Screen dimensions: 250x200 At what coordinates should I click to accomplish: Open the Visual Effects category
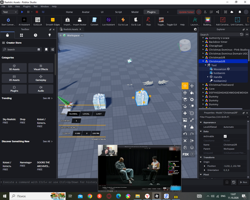point(41,67)
